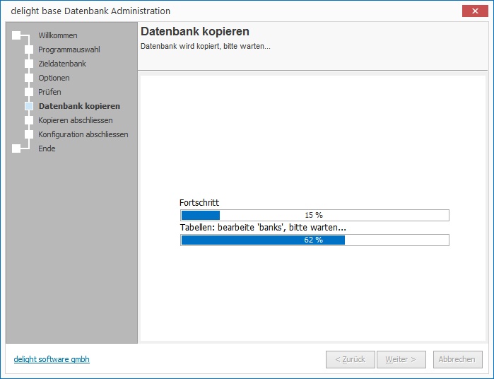Select the bold Datenbank kopieren step label
The width and height of the screenshot is (494, 379).
click(79, 106)
